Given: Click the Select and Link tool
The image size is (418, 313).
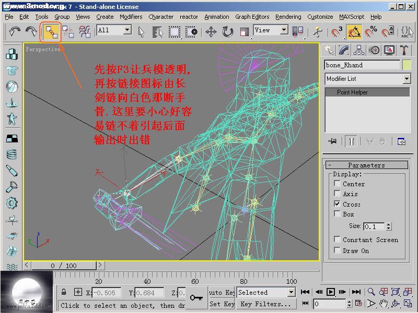Looking at the screenshot, I should pyautogui.click(x=51, y=32).
